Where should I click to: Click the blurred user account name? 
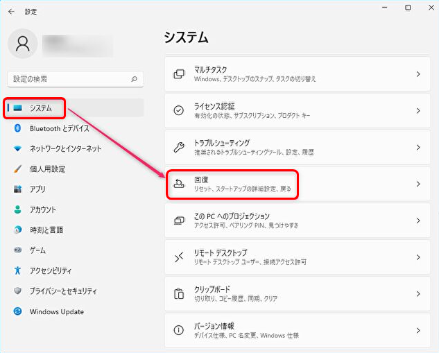(x=78, y=46)
